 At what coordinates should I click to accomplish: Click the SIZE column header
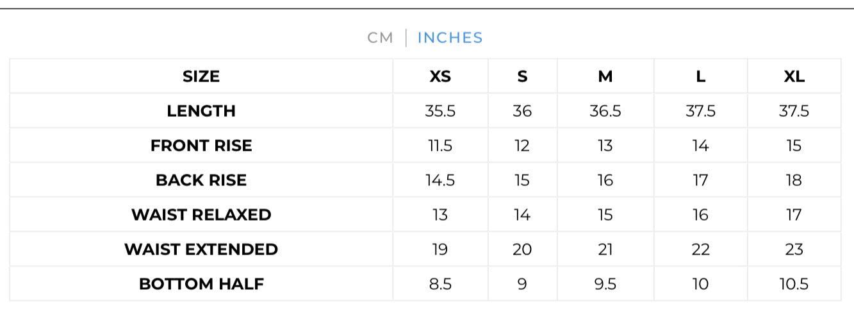201,76
